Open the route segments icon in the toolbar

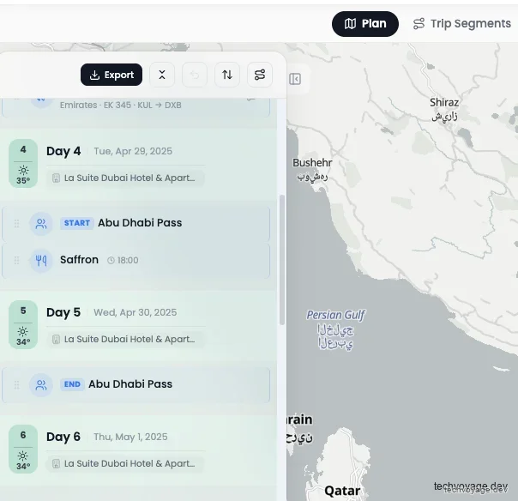click(x=260, y=75)
